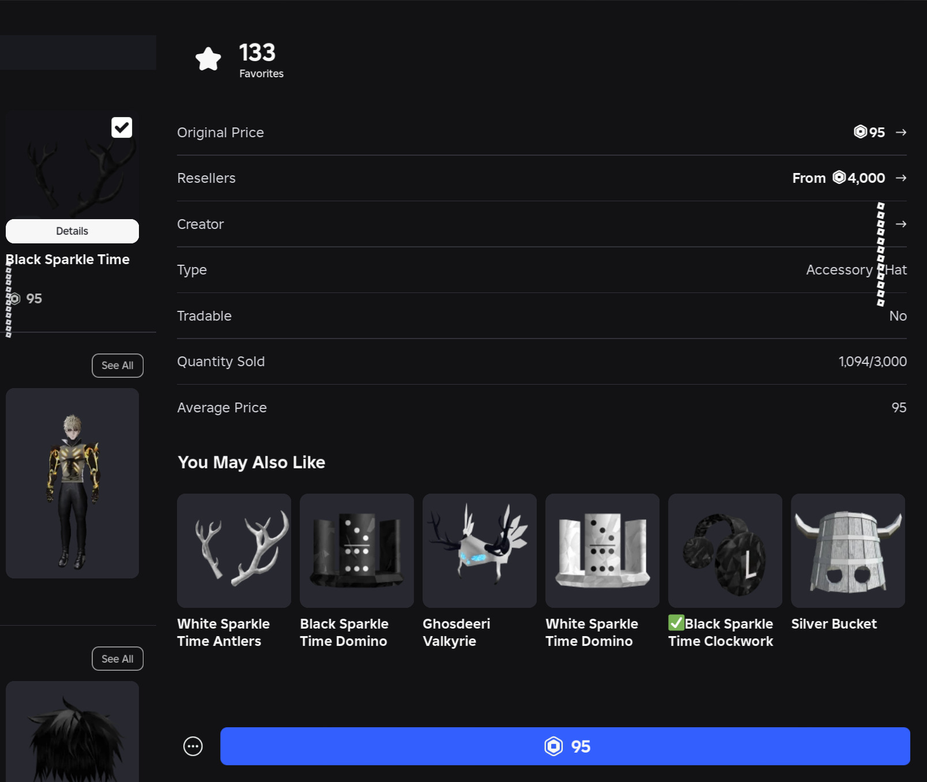Open the White Sparkle Time Antlers item
The height and width of the screenshot is (782, 927).
point(234,550)
